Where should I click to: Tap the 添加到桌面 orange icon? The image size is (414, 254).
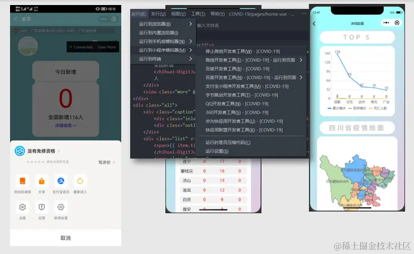[22, 181]
